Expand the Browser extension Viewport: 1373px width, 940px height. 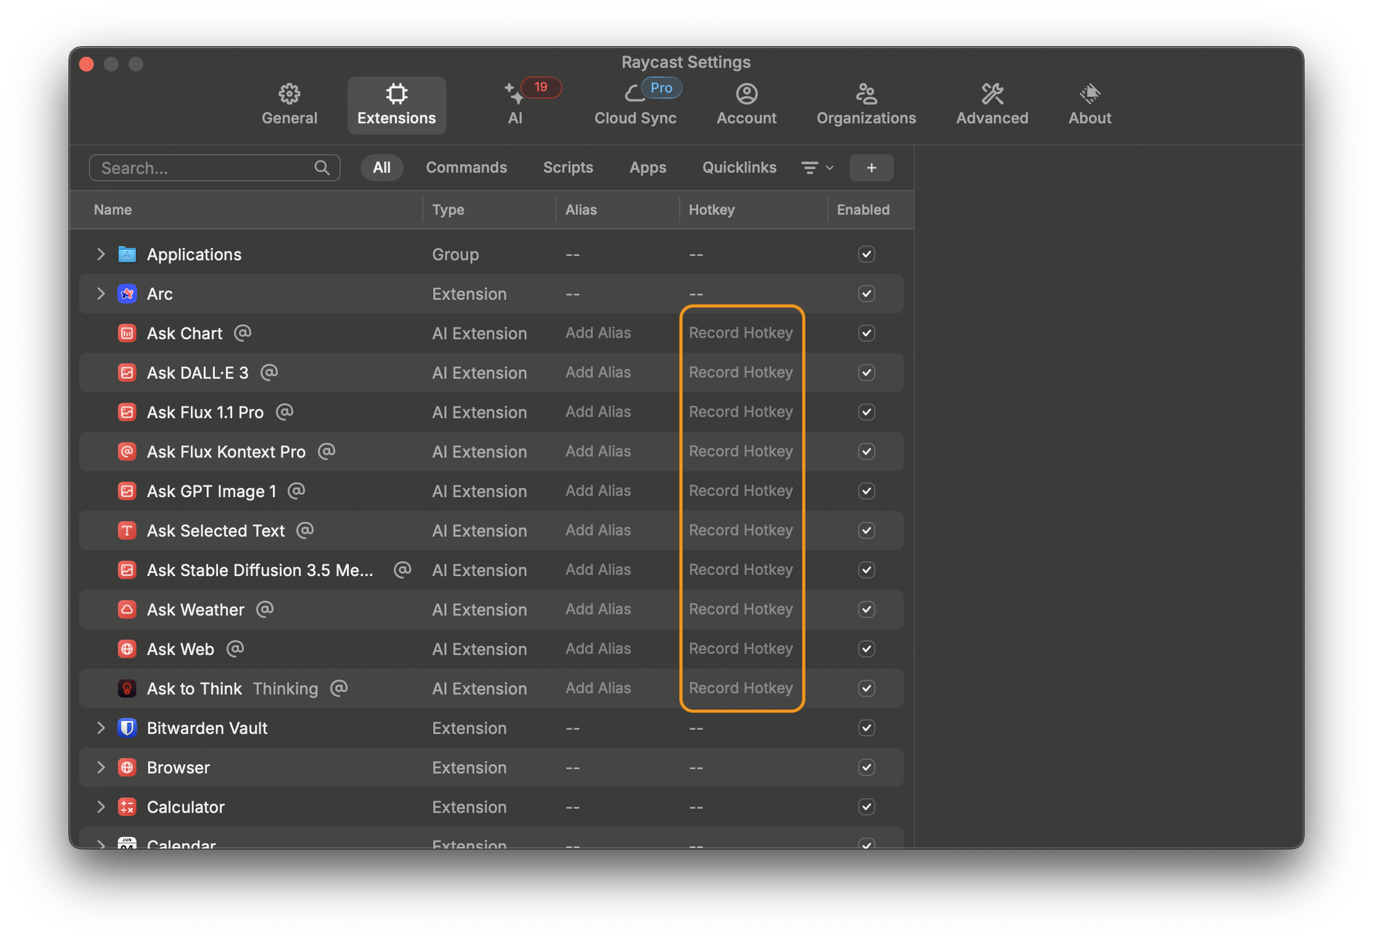[x=101, y=767]
